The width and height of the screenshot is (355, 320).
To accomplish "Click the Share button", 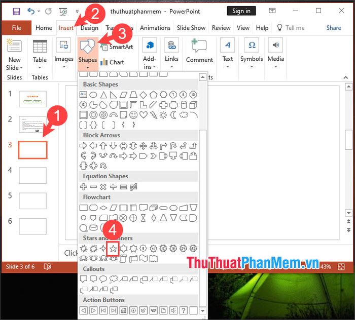I will pos(333,28).
